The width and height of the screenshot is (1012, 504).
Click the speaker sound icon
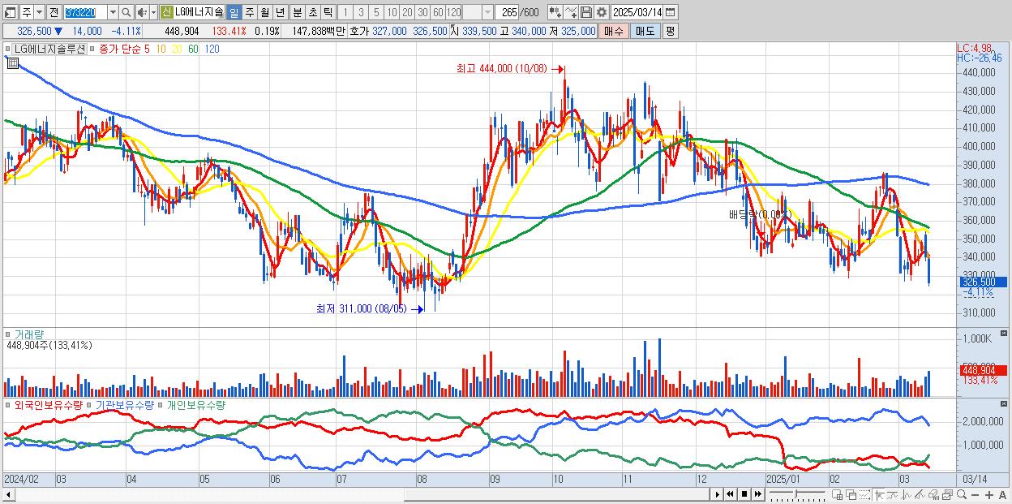coord(143,12)
